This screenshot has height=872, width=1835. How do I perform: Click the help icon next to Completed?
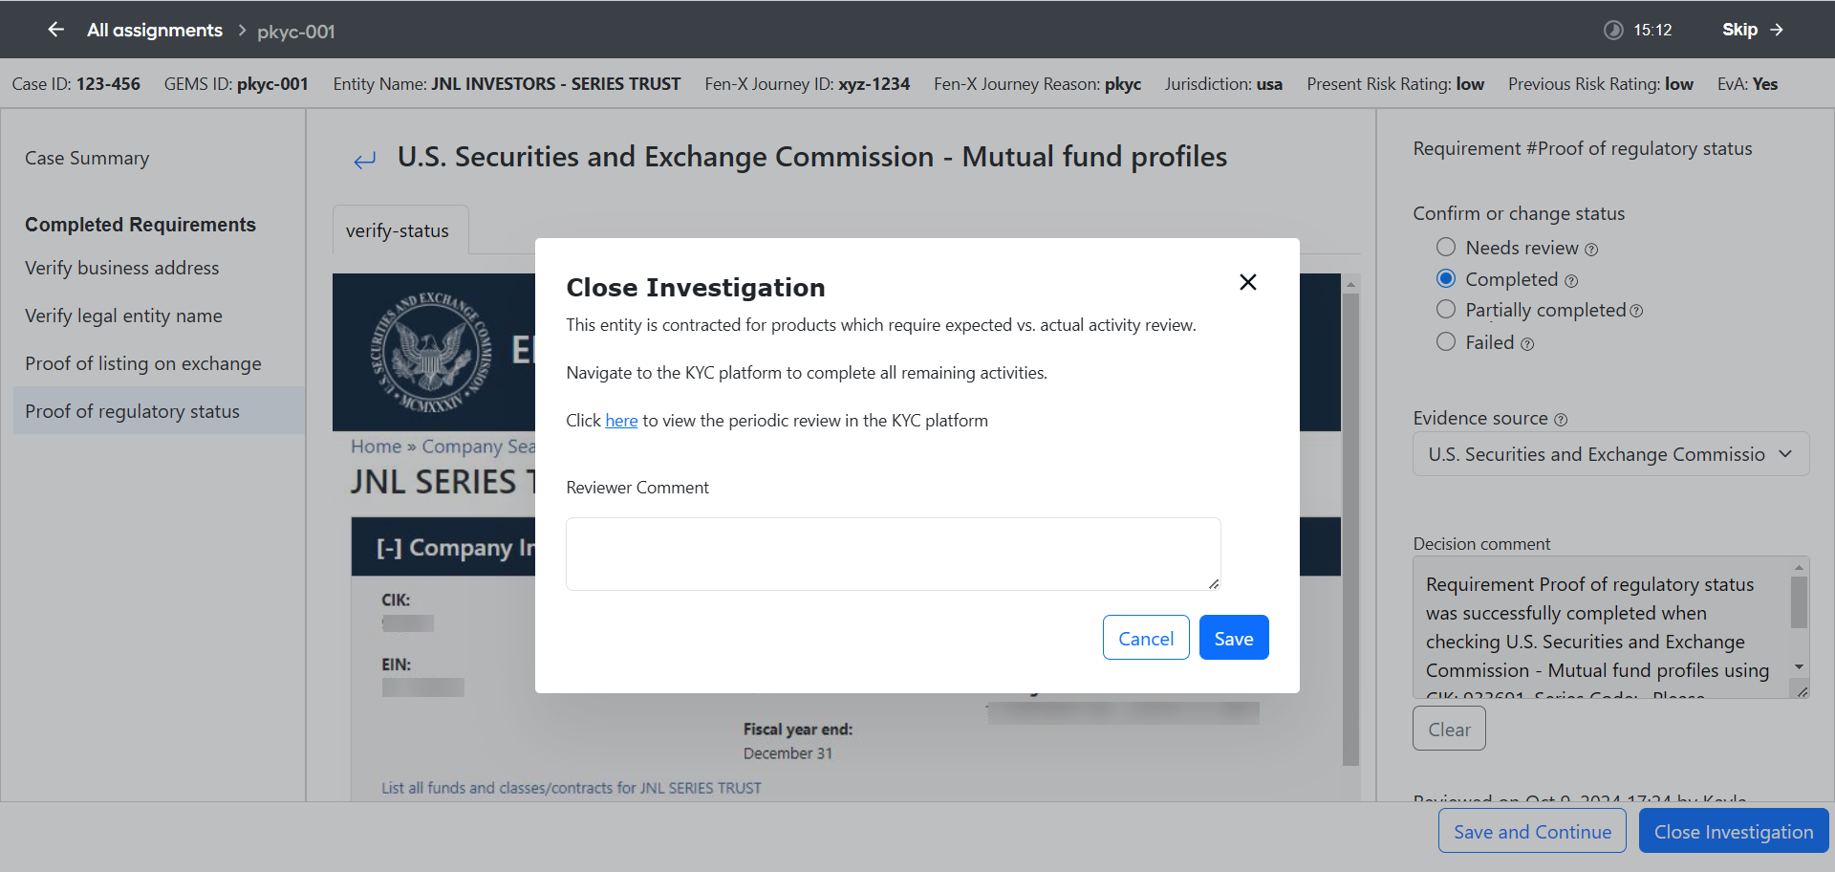(x=1571, y=281)
